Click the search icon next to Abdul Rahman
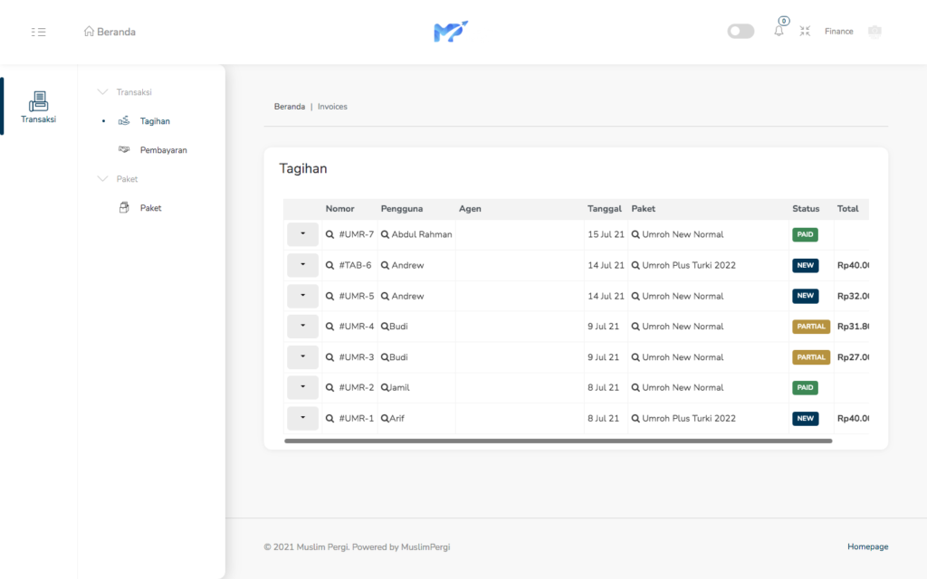The height and width of the screenshot is (579, 927). coord(385,235)
